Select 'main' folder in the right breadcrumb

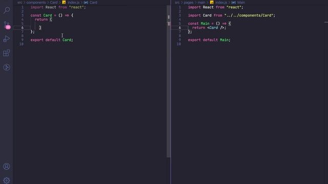[x=201, y=2]
